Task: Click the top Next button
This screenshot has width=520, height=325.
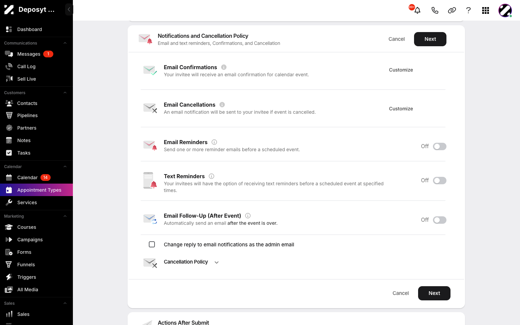Action: 430,39
